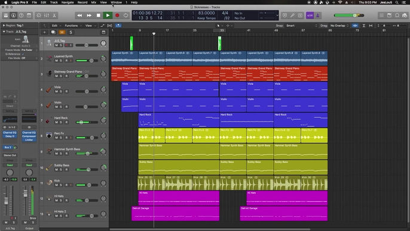Click the Stereo Out output slot

[x=10, y=156]
